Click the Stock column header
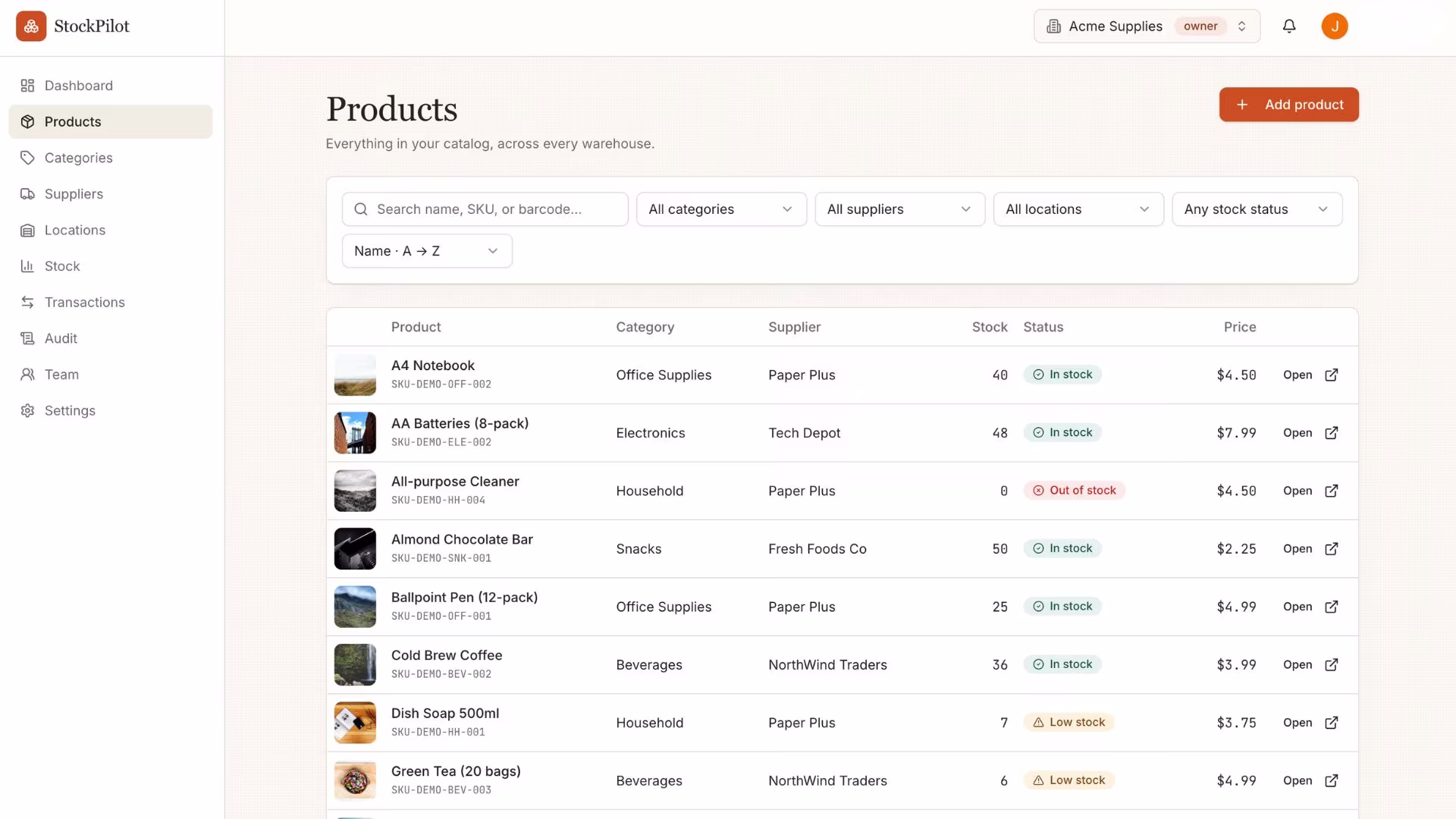This screenshot has width=1456, height=819. pyautogui.click(x=990, y=328)
